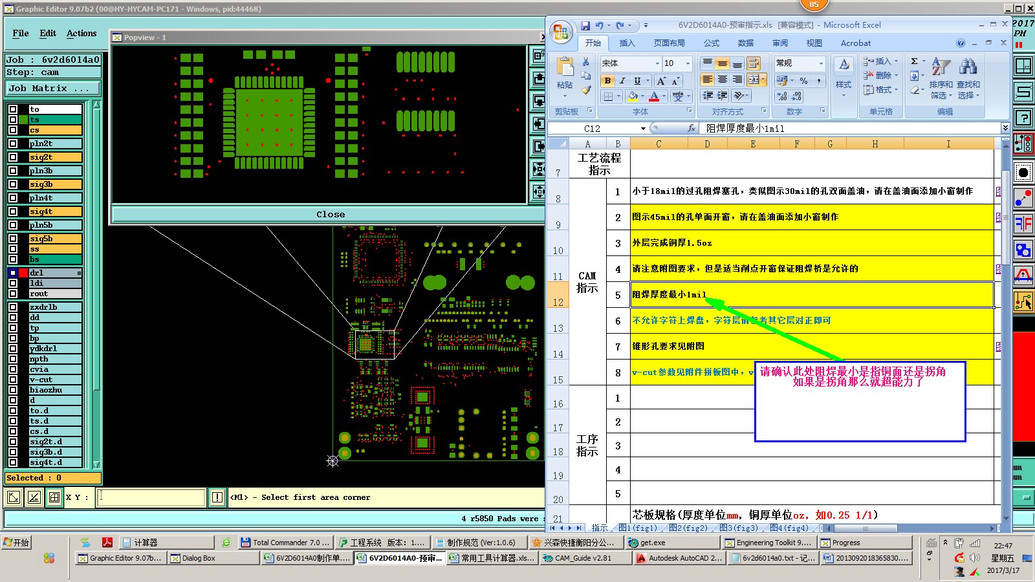Toggle visibility checkbox for layer 'to'
The width and height of the screenshot is (1035, 582).
(x=13, y=109)
